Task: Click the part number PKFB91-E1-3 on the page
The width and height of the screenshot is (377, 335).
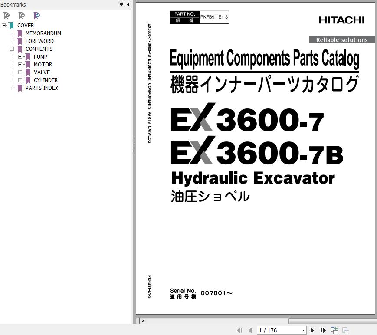Action: coord(214,17)
